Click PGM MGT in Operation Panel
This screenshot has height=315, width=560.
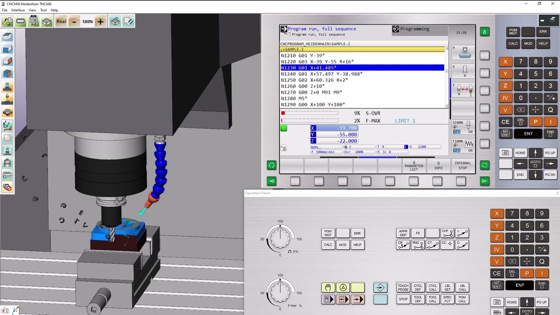(x=328, y=233)
